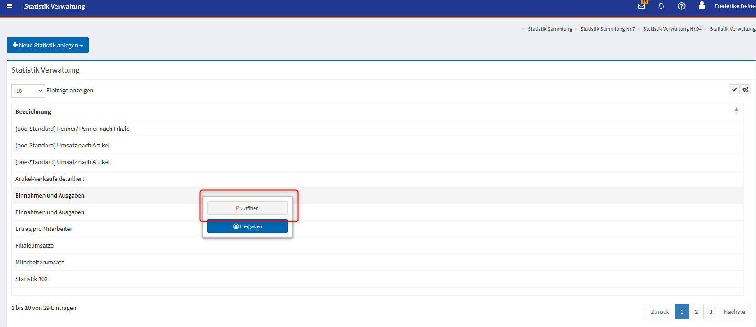Open the hamburger navigation menu

point(9,6)
